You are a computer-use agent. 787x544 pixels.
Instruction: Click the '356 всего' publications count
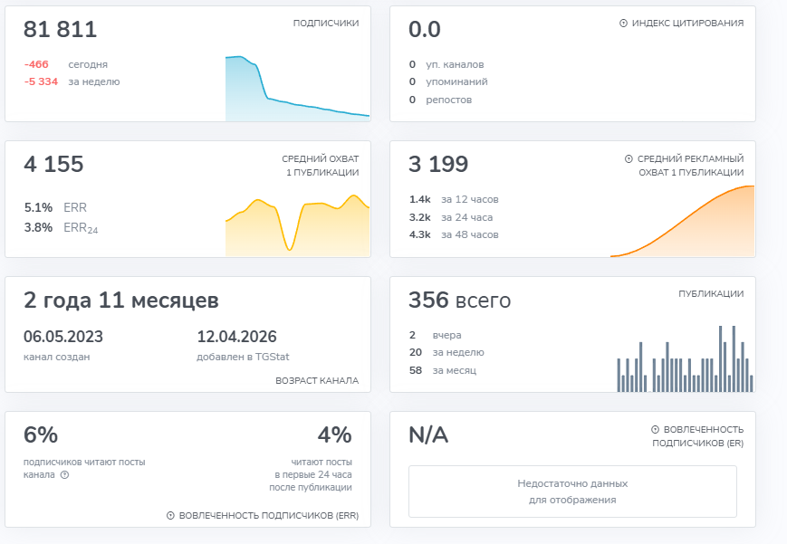[462, 301]
